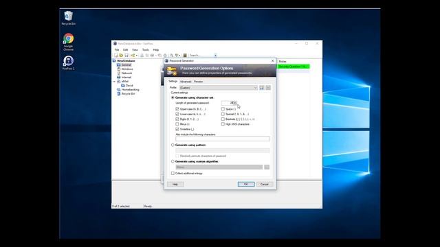Toggle the Lower-case characters checkbox

pyautogui.click(x=177, y=114)
